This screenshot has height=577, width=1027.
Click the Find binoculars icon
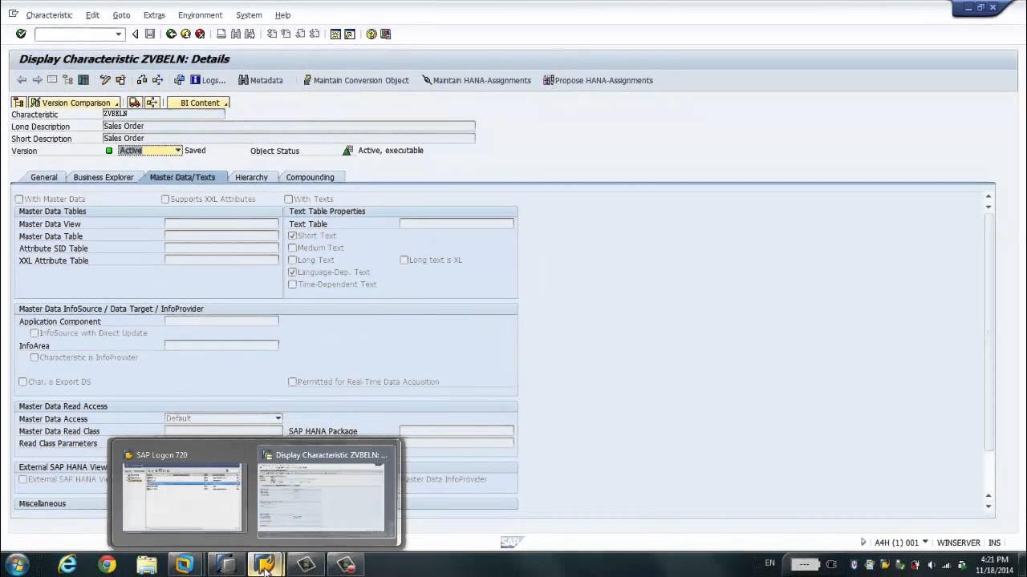point(236,34)
